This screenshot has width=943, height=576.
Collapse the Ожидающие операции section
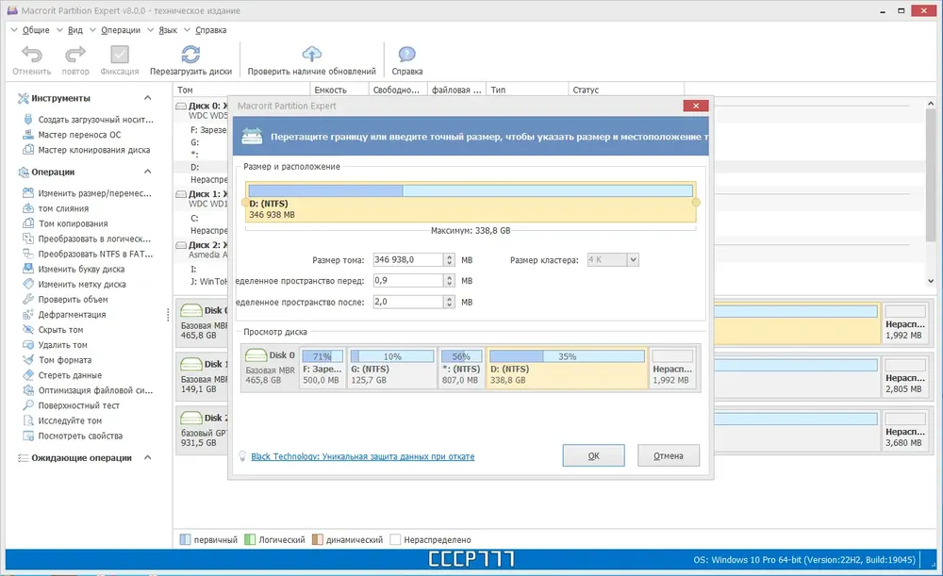148,457
